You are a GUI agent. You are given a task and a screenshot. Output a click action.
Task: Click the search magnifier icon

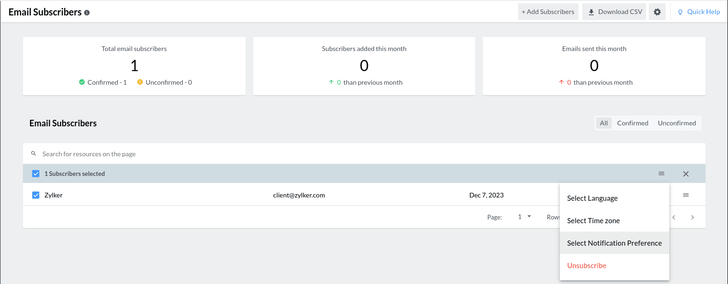coord(33,154)
